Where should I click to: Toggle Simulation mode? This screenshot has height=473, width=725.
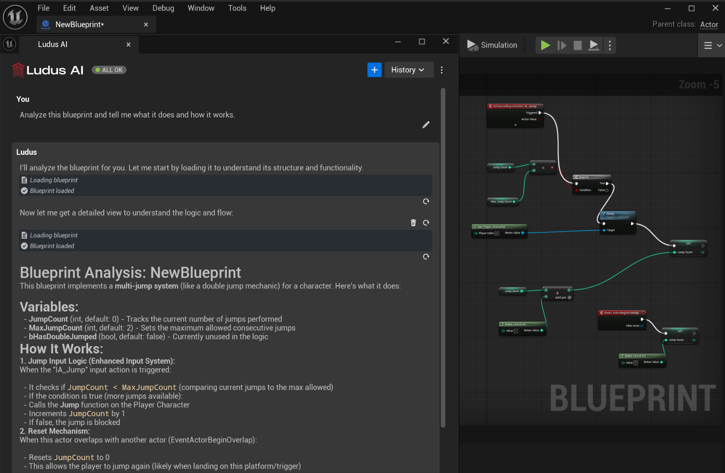(x=493, y=45)
